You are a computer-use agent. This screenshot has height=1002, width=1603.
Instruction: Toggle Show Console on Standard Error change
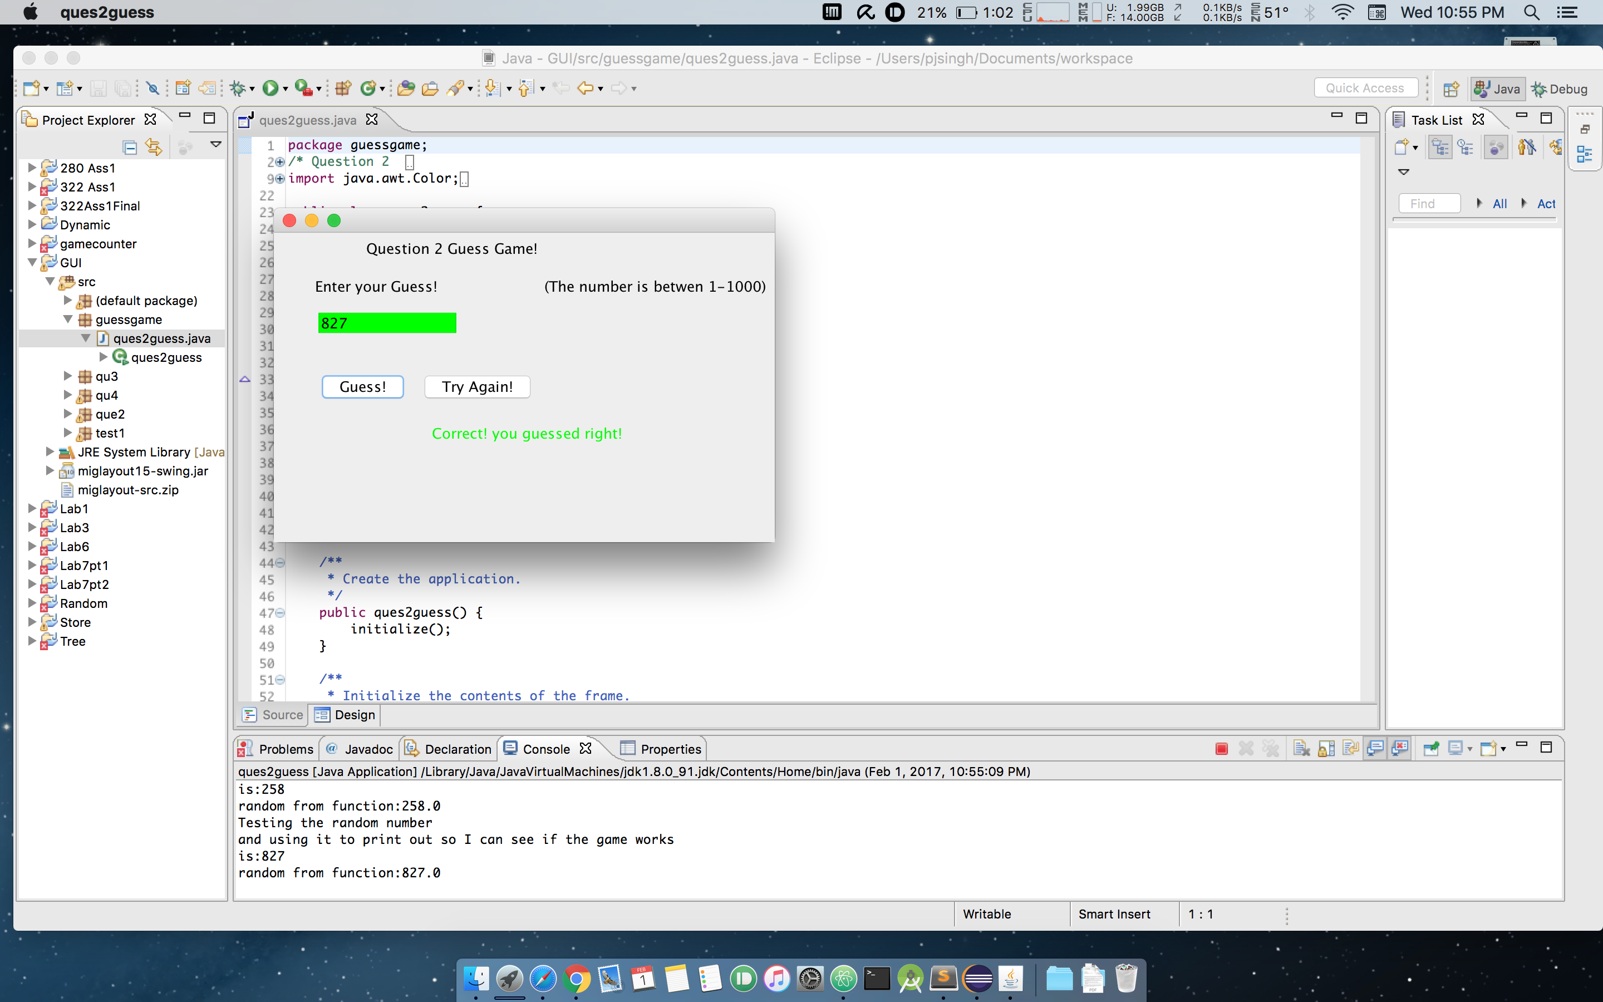[x=1400, y=749]
